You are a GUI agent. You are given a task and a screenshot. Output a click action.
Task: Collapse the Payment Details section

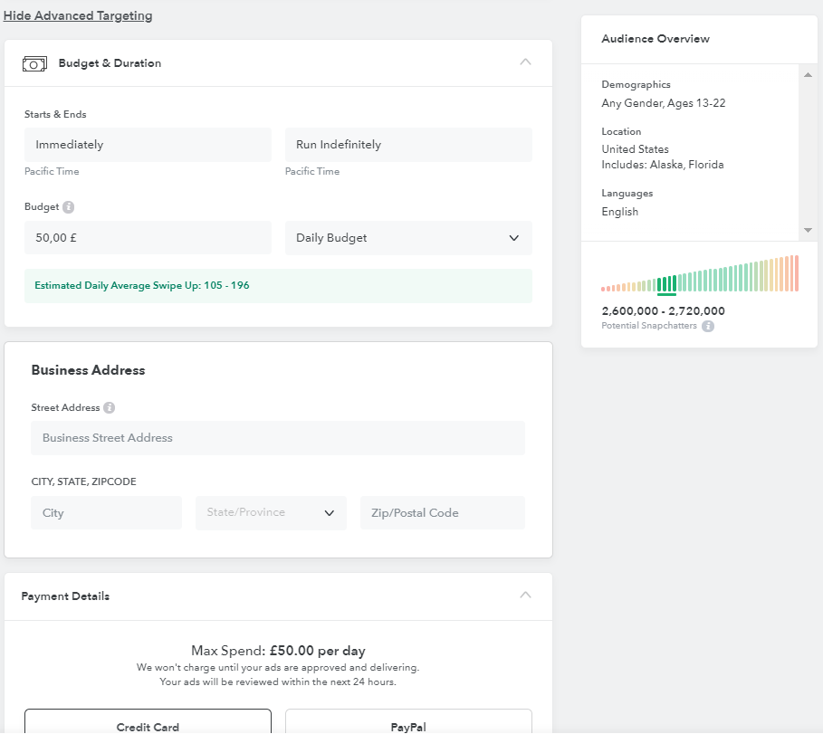pyautogui.click(x=525, y=596)
